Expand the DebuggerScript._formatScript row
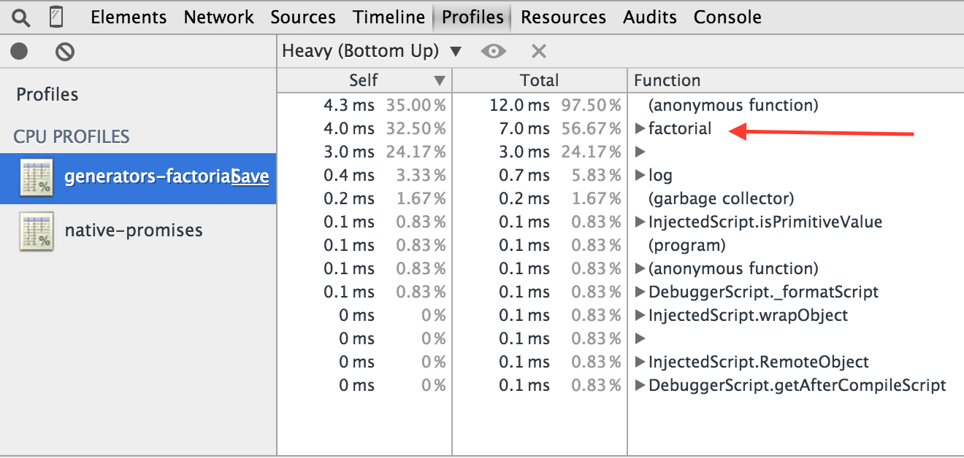The height and width of the screenshot is (458, 964). (x=640, y=292)
